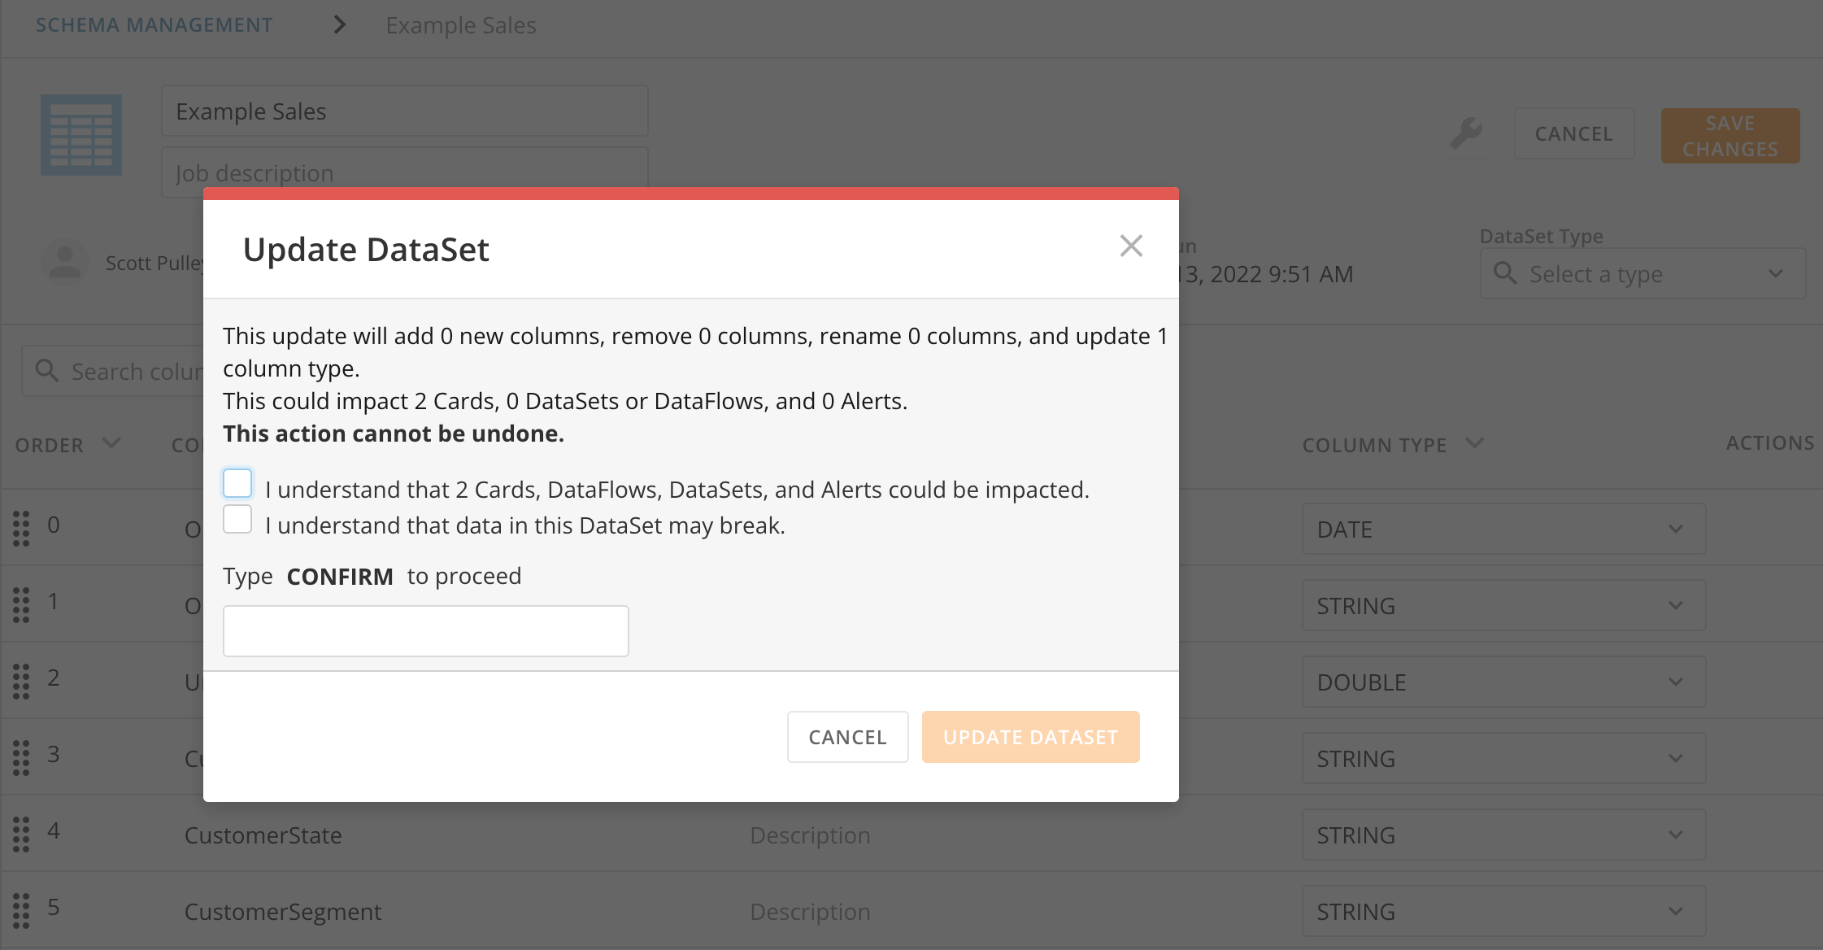
Task: Select the Example Sales breadcrumb item
Action: pyautogui.click(x=461, y=25)
